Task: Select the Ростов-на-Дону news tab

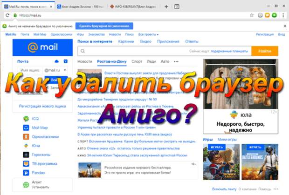Action: click(x=112, y=61)
